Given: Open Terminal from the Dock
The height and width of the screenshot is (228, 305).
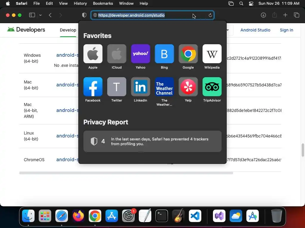Looking at the screenshot, I should pyautogui.click(x=162, y=216).
